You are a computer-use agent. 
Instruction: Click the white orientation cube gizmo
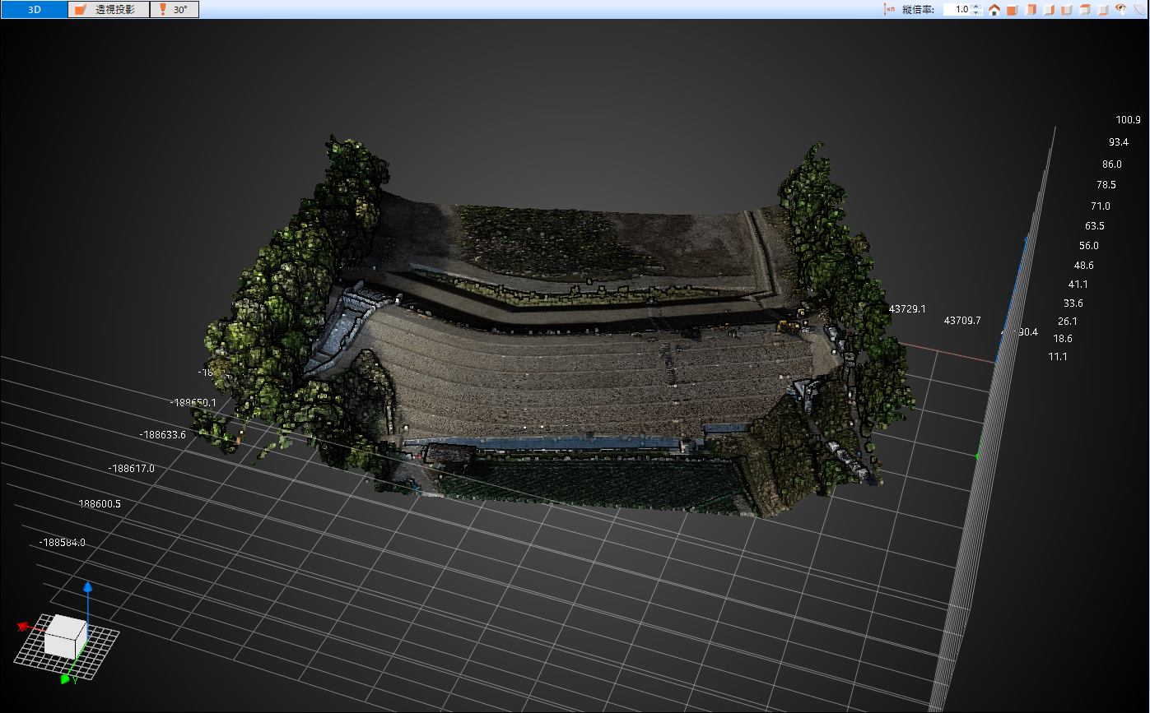65,636
